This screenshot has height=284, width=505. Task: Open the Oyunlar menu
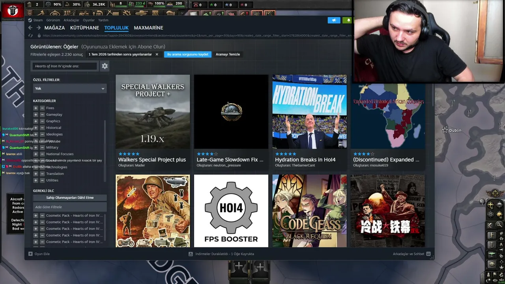pyautogui.click(x=89, y=20)
